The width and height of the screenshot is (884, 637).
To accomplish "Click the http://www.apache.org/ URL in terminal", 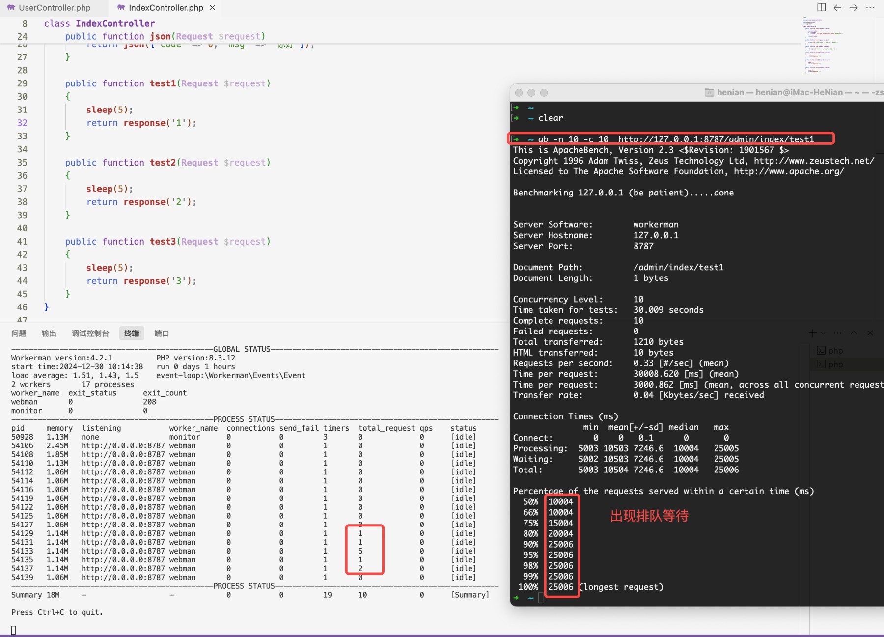I will coord(789,171).
